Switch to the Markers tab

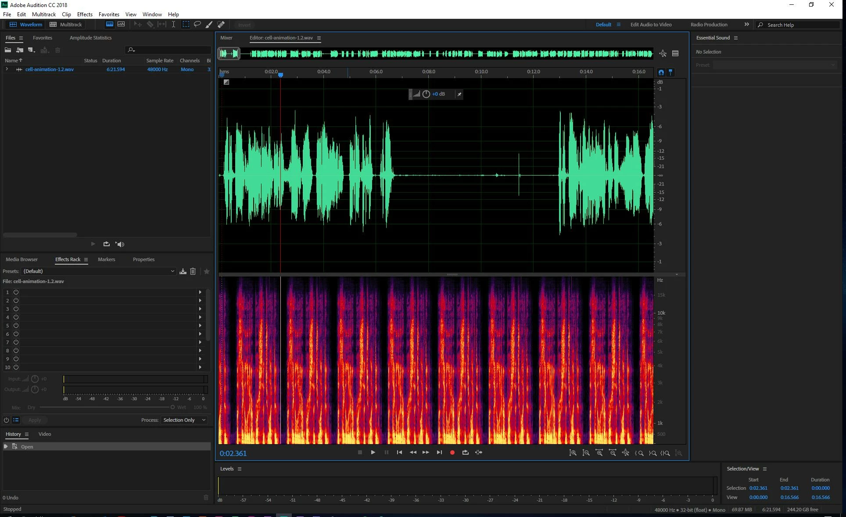(x=106, y=259)
